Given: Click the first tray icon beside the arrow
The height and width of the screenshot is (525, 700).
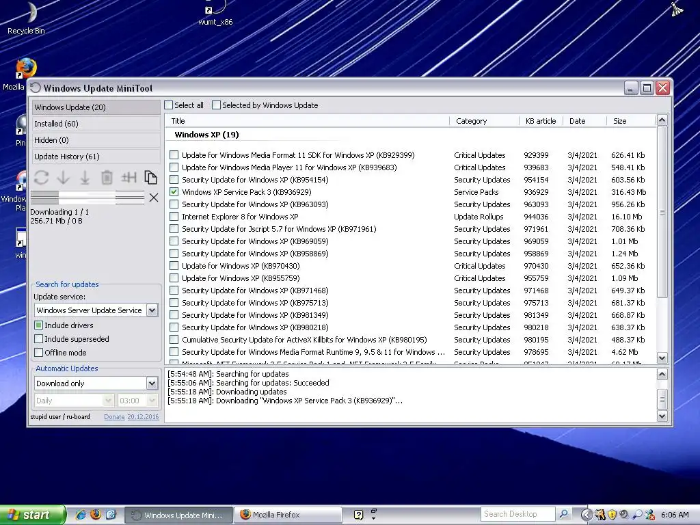Looking at the screenshot, I should [x=600, y=515].
